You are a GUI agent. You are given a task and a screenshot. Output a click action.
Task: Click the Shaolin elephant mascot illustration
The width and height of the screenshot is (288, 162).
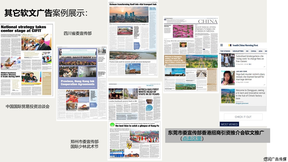pyautogui.click(x=129, y=143)
